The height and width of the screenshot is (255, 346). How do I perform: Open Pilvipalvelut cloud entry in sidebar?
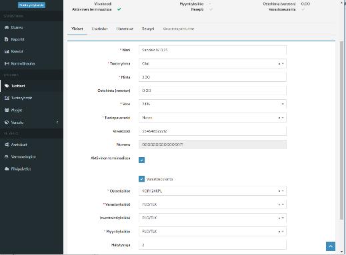(x=31, y=169)
